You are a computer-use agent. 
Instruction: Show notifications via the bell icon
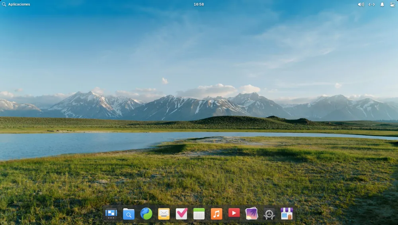pyautogui.click(x=382, y=4)
